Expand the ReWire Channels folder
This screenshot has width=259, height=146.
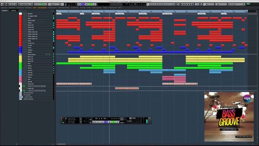(x=21, y=99)
